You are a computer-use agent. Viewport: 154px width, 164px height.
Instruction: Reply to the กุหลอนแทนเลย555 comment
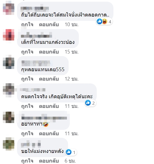pyautogui.click(x=49, y=79)
